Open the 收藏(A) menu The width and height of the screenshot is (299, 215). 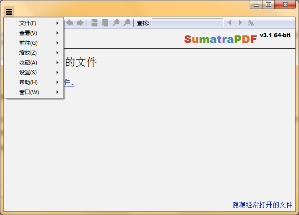pyautogui.click(x=34, y=63)
